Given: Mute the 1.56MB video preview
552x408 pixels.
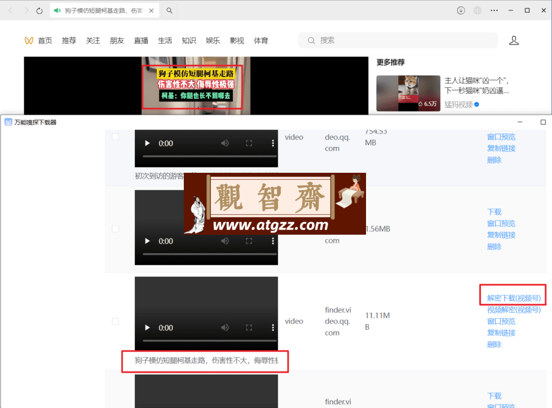Looking at the screenshot, I should click(x=225, y=241).
